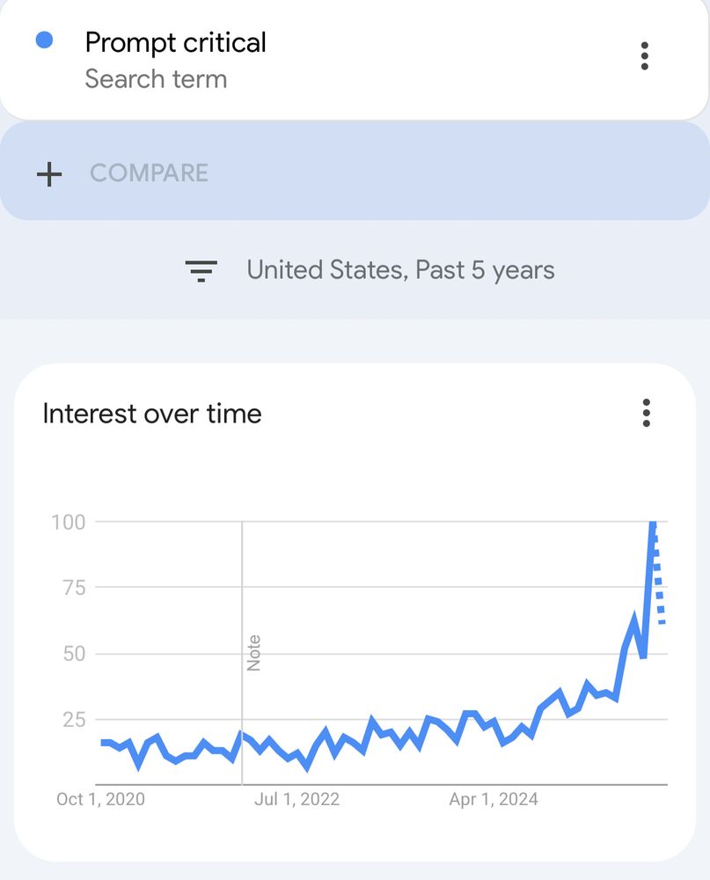
Task: Toggle the Prompt critical series visibility
Action: pos(45,41)
